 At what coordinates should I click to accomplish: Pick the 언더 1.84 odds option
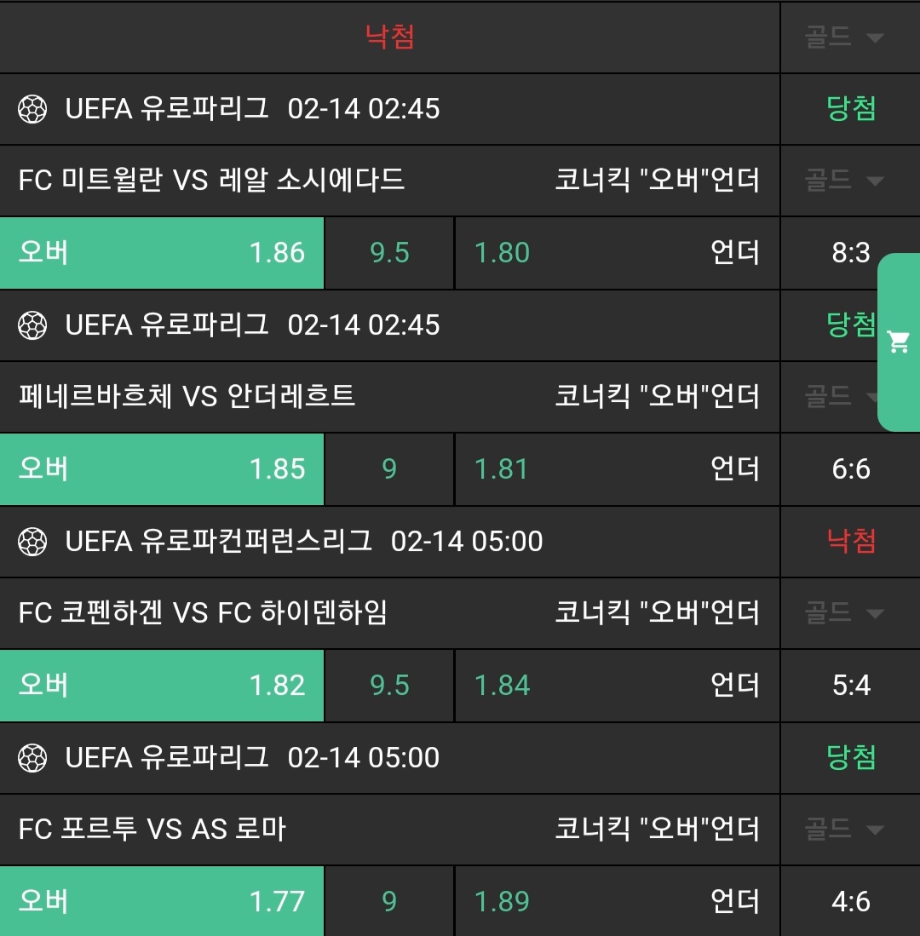(x=617, y=686)
